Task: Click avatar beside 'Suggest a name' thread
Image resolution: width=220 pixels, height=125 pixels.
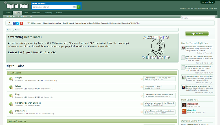Action: (x=183, y=87)
